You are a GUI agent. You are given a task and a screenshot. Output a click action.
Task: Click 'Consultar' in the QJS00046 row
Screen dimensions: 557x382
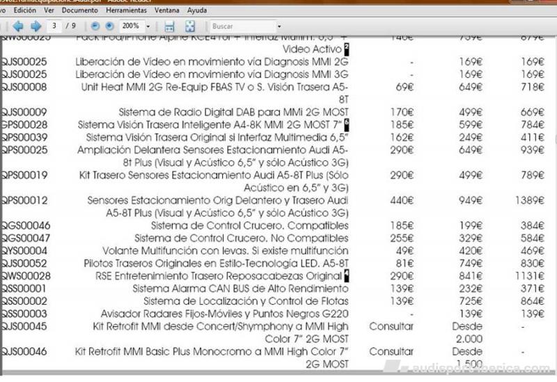(391, 352)
